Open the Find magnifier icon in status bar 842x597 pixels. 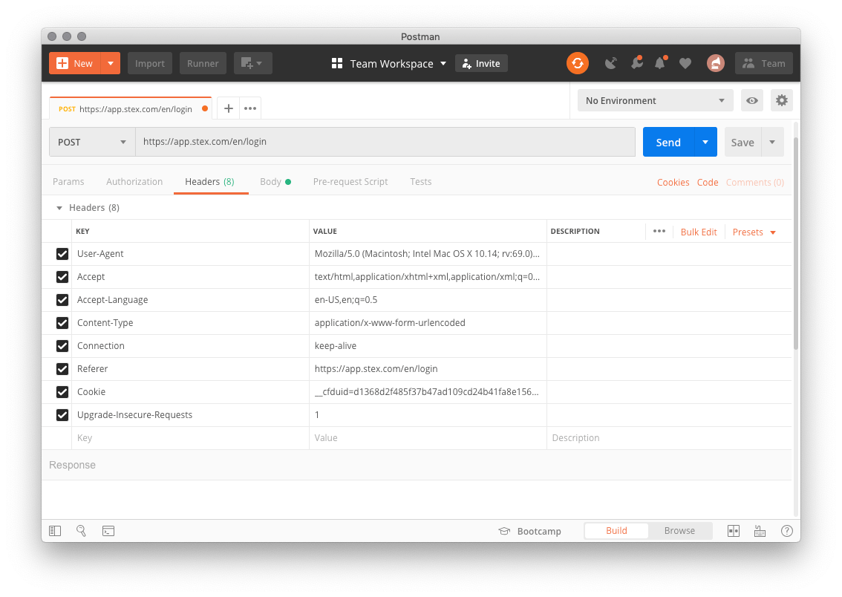click(x=81, y=531)
